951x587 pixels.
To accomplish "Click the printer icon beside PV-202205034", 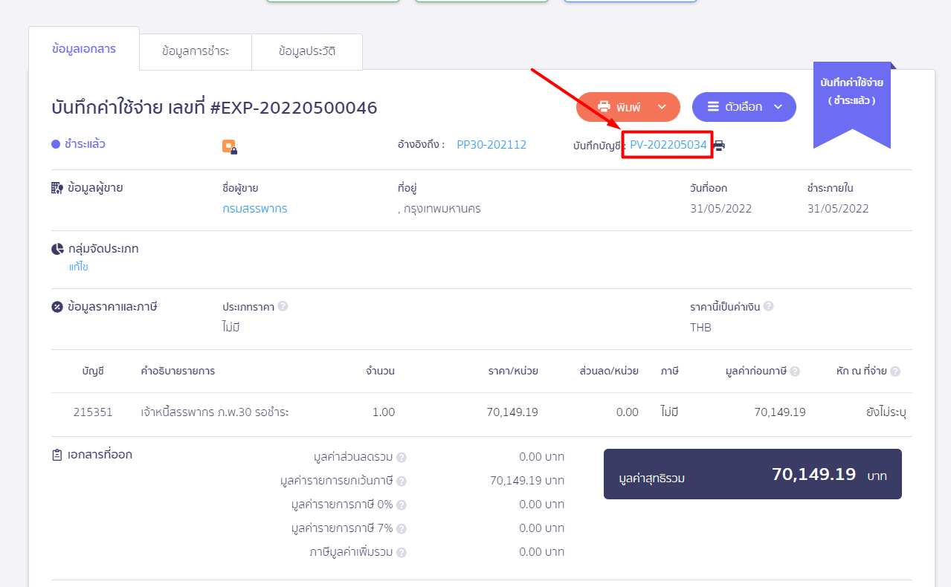I will tap(719, 146).
